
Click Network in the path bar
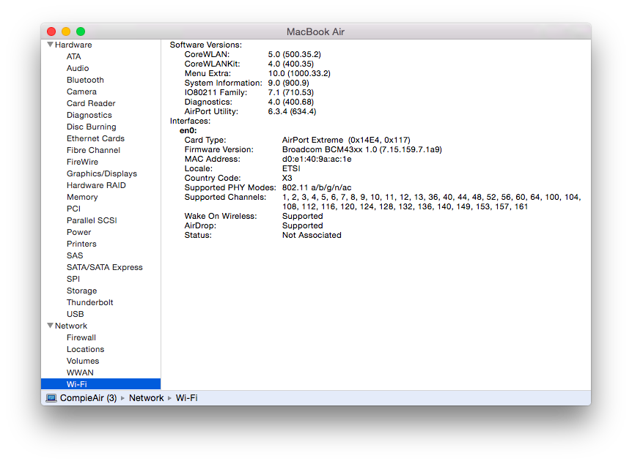147,398
